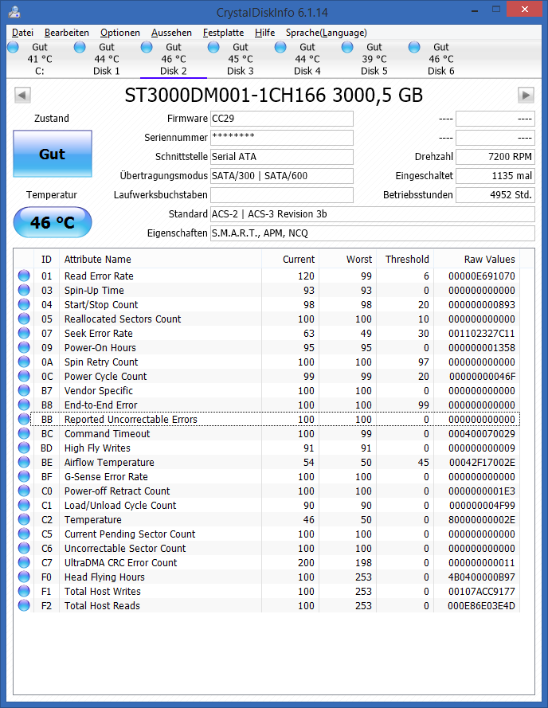The height and width of the screenshot is (708, 548).
Task: Click the CrystalDiskInfo title bar app icon
Action: click(x=14, y=12)
